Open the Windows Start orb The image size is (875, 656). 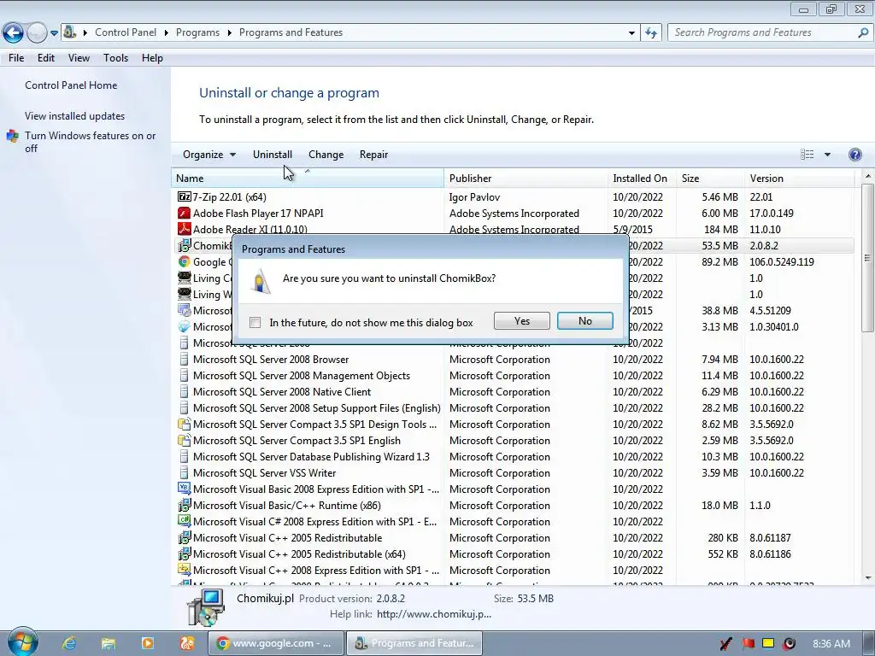tap(22, 642)
